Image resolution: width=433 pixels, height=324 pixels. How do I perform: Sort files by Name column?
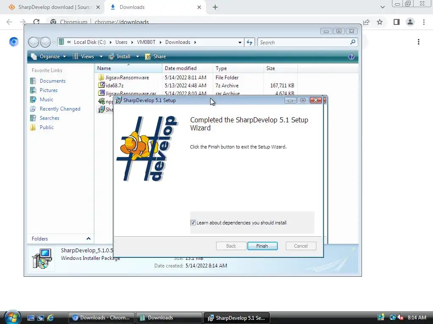pos(129,68)
